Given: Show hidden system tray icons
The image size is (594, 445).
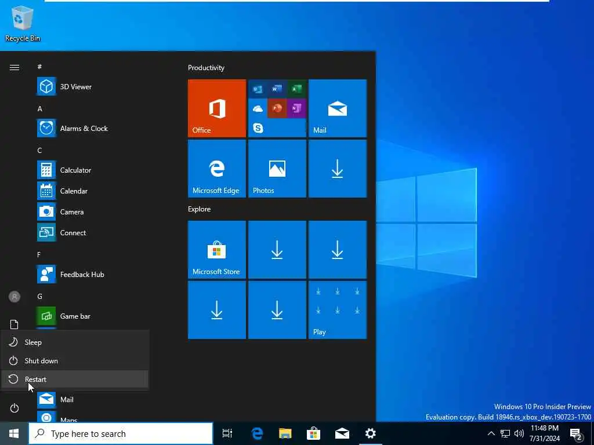Looking at the screenshot, I should pyautogui.click(x=491, y=433).
